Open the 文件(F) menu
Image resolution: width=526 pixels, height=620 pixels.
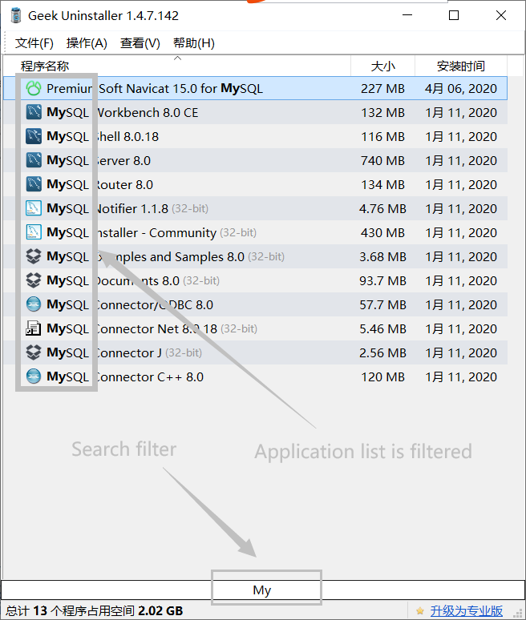click(34, 42)
